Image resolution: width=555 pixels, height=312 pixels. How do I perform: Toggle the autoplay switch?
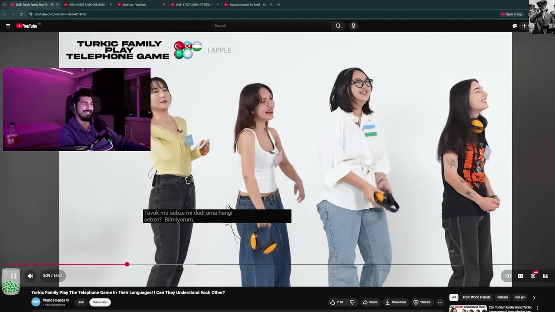point(507,276)
